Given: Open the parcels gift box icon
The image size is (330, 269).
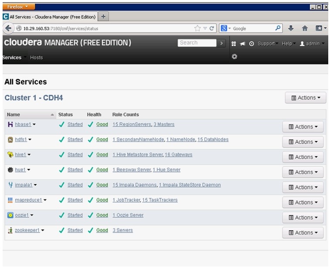Looking at the screenshot, I should pyautogui.click(x=234, y=44).
